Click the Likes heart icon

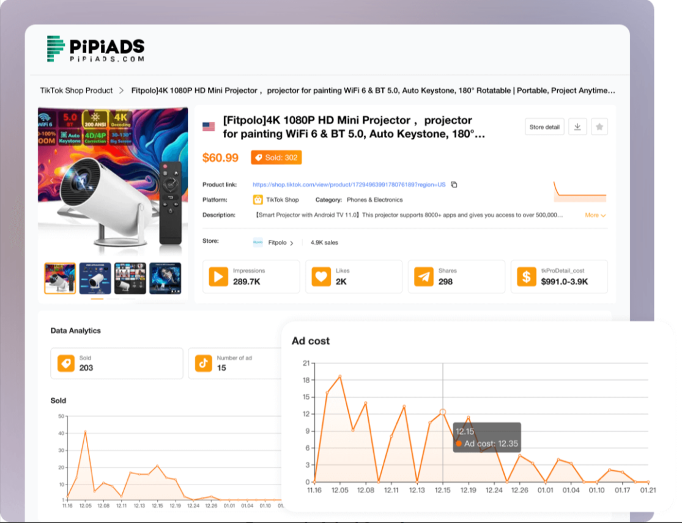pyautogui.click(x=321, y=276)
